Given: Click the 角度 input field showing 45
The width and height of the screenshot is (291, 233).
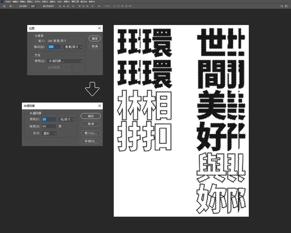Looking at the screenshot, I should 49,126.
